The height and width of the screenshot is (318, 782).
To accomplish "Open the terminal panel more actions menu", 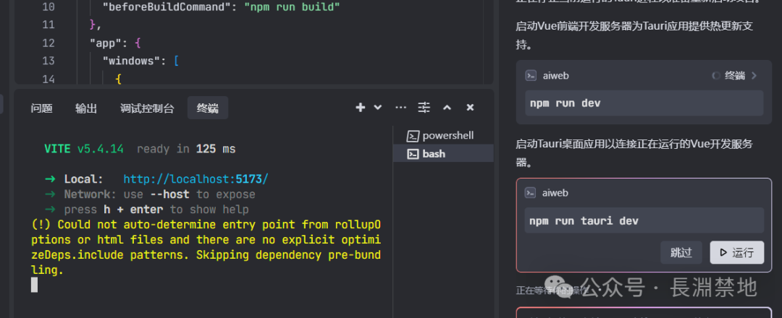I will pyautogui.click(x=400, y=108).
